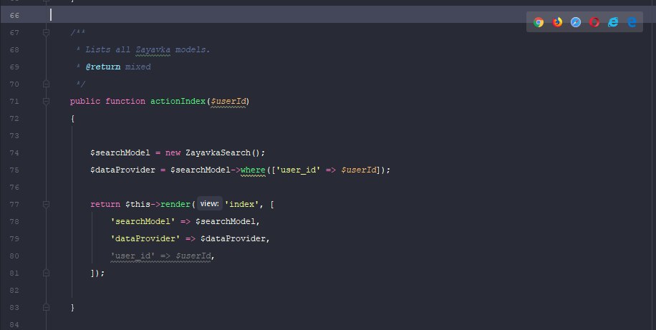
Task: Click the 'function' keyword
Action: 125,101
